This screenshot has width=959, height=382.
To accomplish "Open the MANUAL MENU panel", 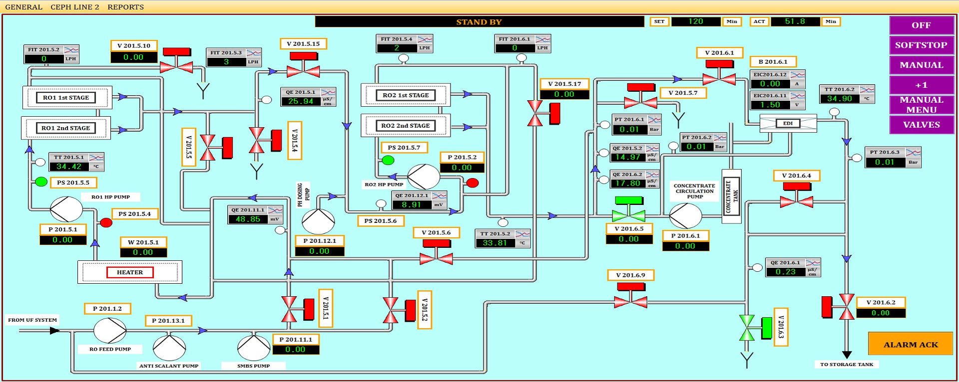I will point(921,105).
